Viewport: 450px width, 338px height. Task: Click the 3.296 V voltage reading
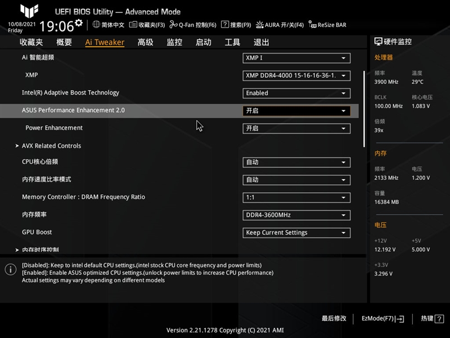pos(384,274)
